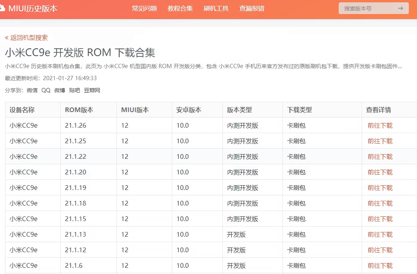Open the 常见问题 menu item
Viewport: 417px width, 274px height.
click(145, 9)
